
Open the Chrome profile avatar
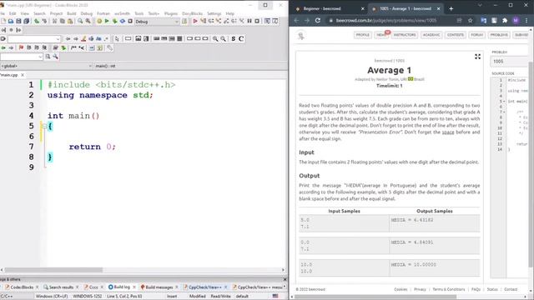[516, 20]
